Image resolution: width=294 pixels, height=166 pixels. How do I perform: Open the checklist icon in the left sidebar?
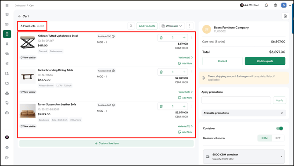(x=7, y=24)
